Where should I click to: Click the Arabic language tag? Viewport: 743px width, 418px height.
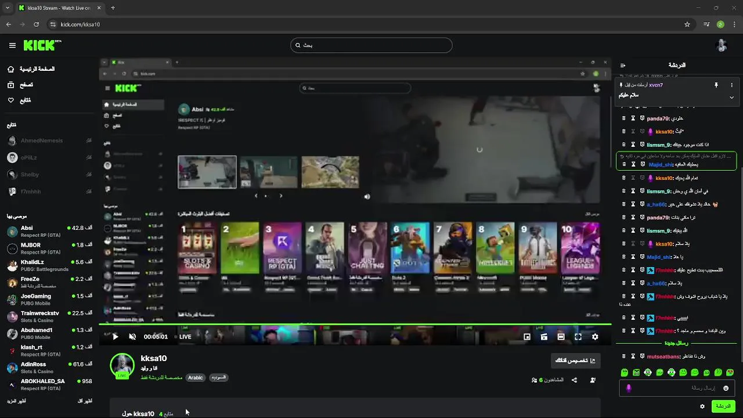click(196, 377)
